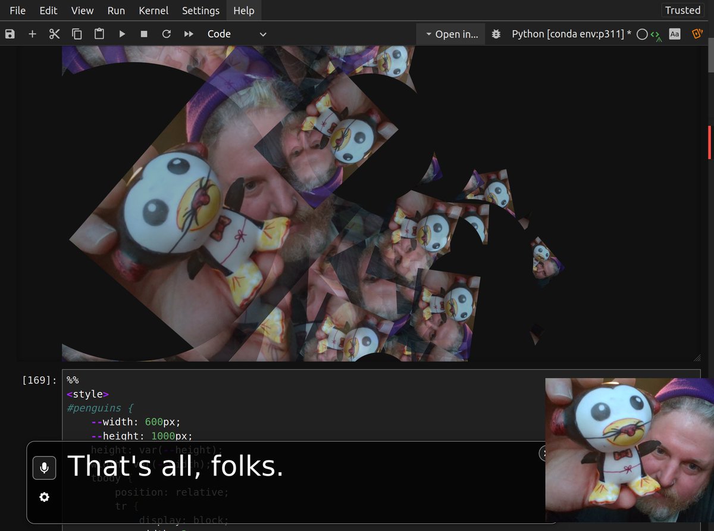Click the webcam preview thumbnail
The height and width of the screenshot is (531, 714).
pos(630,450)
